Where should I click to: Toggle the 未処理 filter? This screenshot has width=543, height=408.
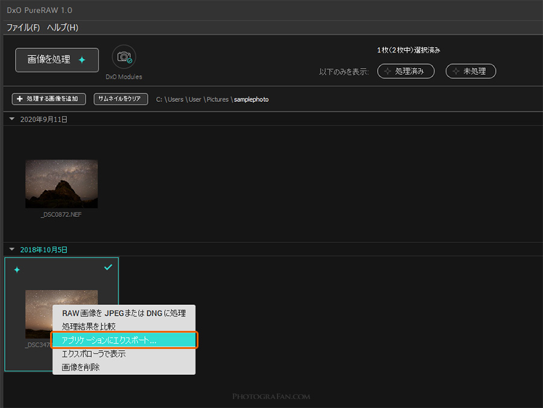471,71
